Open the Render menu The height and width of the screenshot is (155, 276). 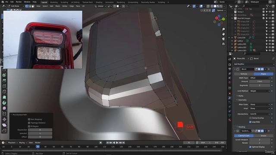click(x=19, y=2)
